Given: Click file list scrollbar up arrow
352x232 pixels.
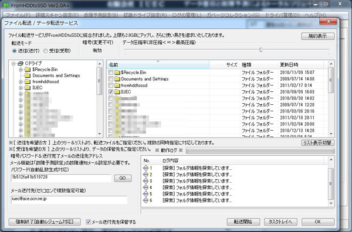Looking at the screenshot, I should tap(331, 64).
